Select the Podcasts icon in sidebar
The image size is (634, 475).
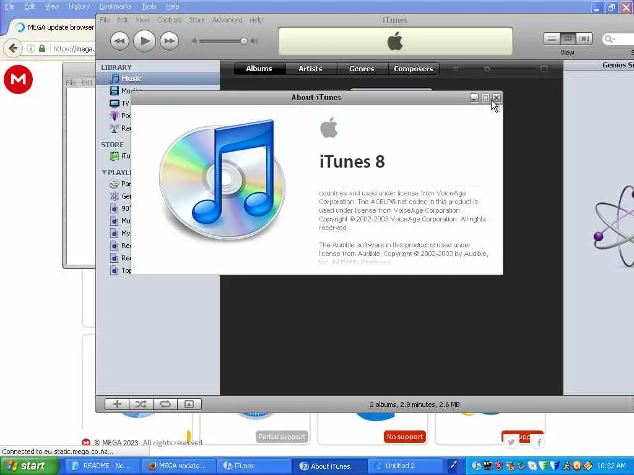(x=115, y=116)
